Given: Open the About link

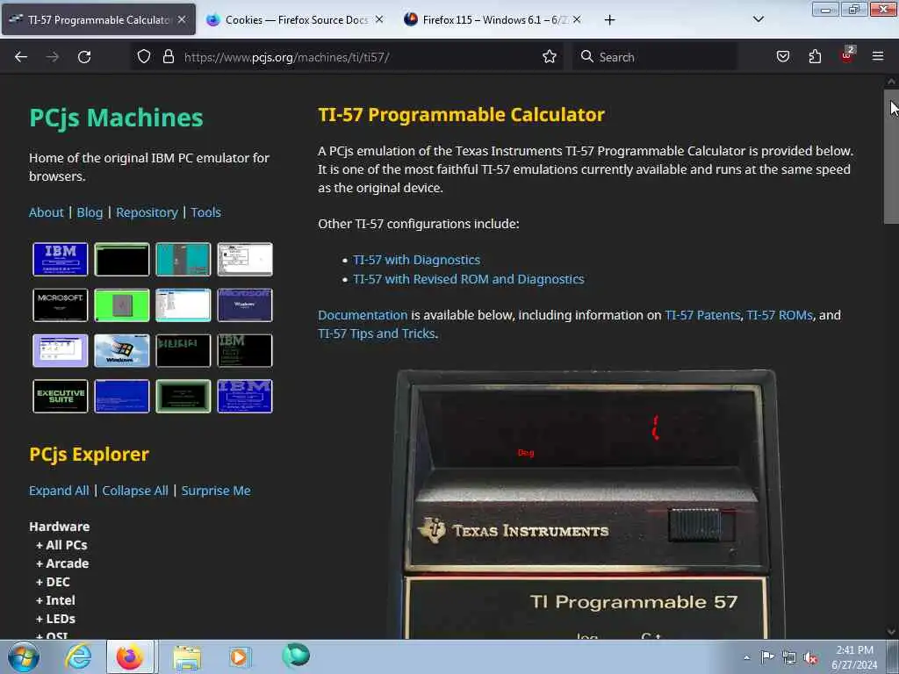Looking at the screenshot, I should pyautogui.click(x=46, y=212).
